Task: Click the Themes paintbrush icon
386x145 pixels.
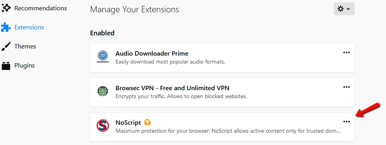Action: coord(6,46)
